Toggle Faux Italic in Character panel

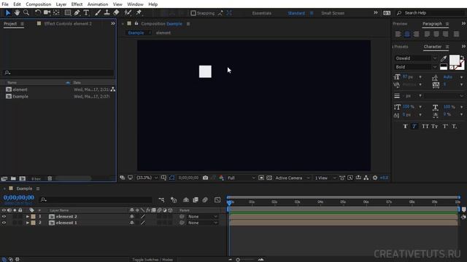[x=414, y=126]
